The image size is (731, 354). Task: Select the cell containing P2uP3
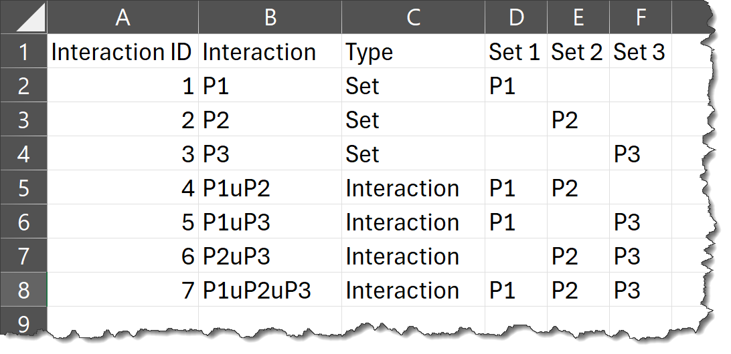[x=270, y=256]
